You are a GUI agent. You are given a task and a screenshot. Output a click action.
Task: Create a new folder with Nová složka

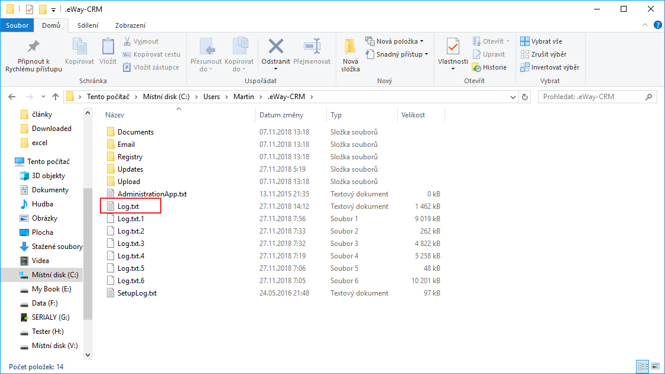coord(351,55)
